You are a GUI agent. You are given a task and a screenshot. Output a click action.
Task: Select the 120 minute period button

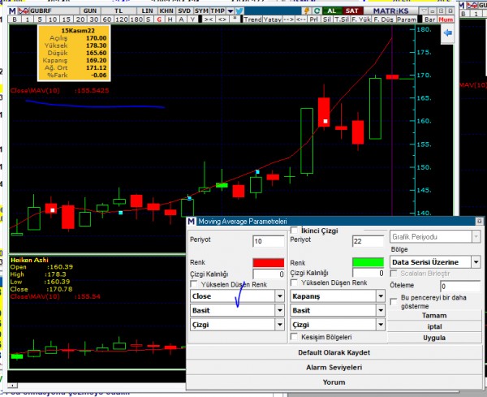coord(121,19)
